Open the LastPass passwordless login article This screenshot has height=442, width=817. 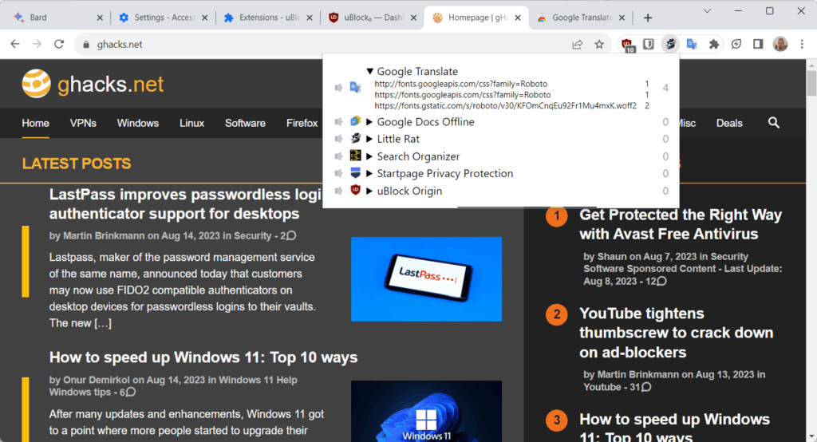[x=185, y=203]
